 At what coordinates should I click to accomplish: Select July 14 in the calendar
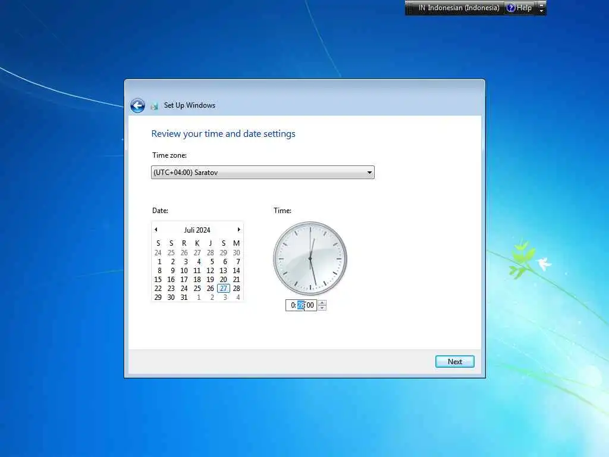coord(236,271)
